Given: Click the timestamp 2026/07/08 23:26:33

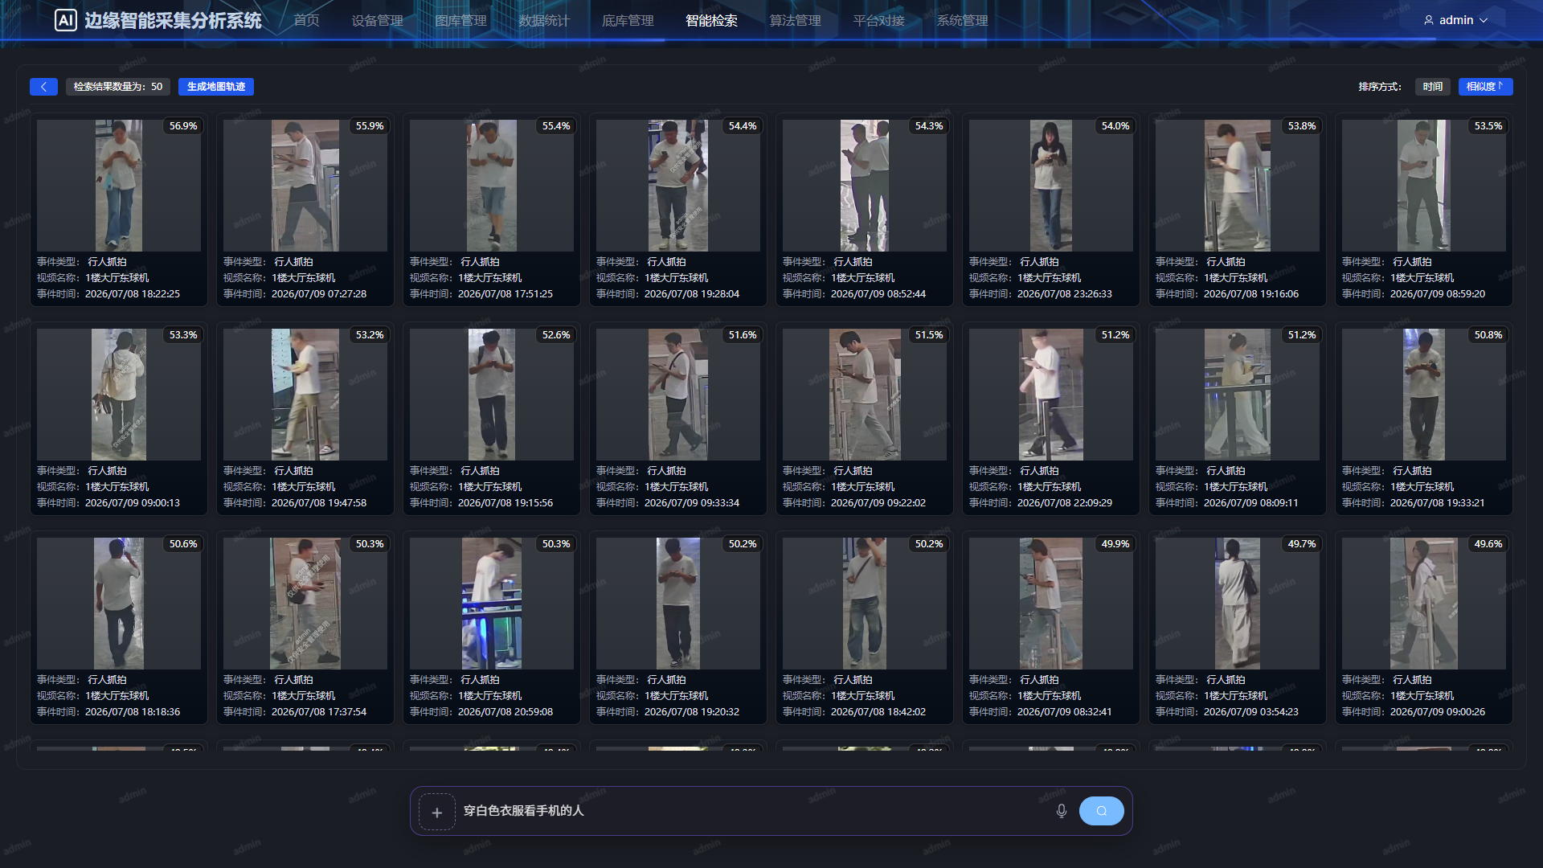Looking at the screenshot, I should (x=1065, y=294).
